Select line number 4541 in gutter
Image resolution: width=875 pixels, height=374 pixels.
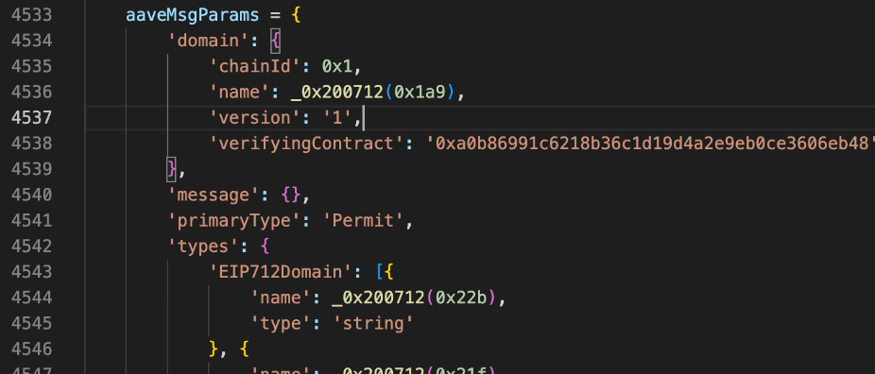(x=31, y=221)
